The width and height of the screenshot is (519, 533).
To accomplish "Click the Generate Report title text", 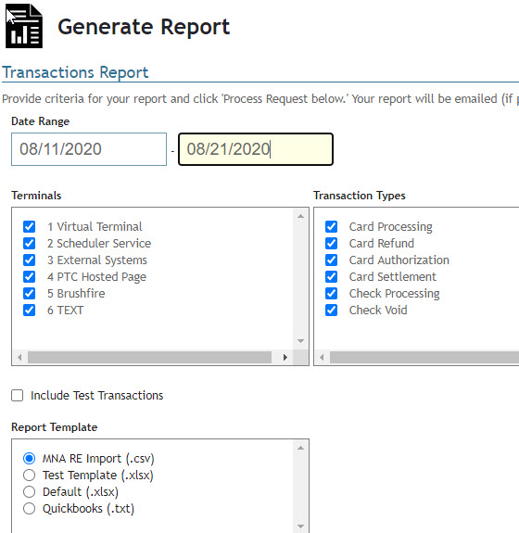I will click(144, 27).
